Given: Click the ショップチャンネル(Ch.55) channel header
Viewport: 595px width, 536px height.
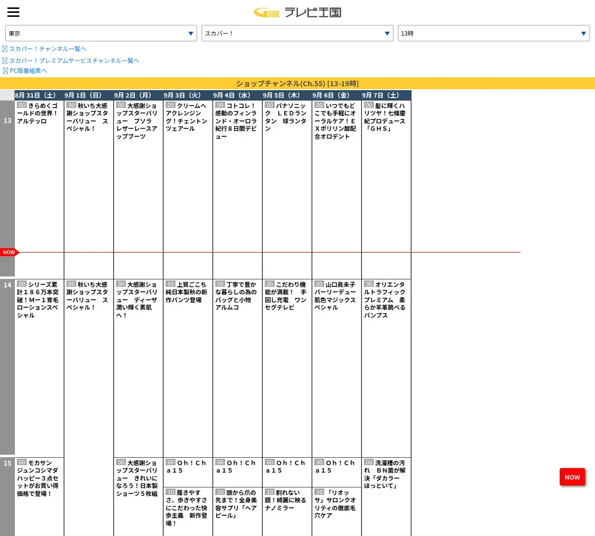Looking at the screenshot, I should (297, 83).
